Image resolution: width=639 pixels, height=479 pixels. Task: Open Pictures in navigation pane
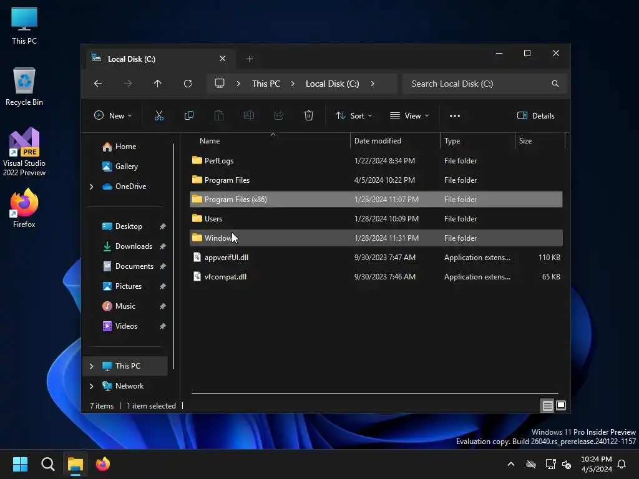coord(129,286)
